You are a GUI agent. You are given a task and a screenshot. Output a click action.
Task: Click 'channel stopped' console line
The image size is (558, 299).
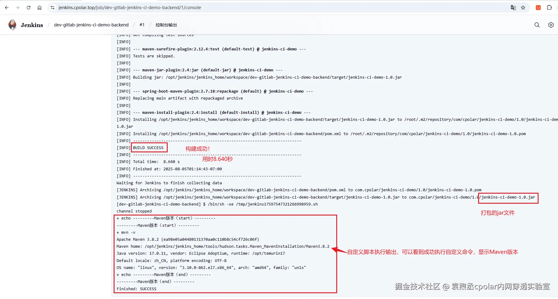click(x=134, y=211)
